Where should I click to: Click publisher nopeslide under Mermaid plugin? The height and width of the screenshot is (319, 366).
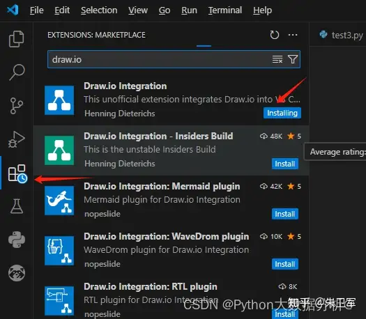tap(102, 214)
